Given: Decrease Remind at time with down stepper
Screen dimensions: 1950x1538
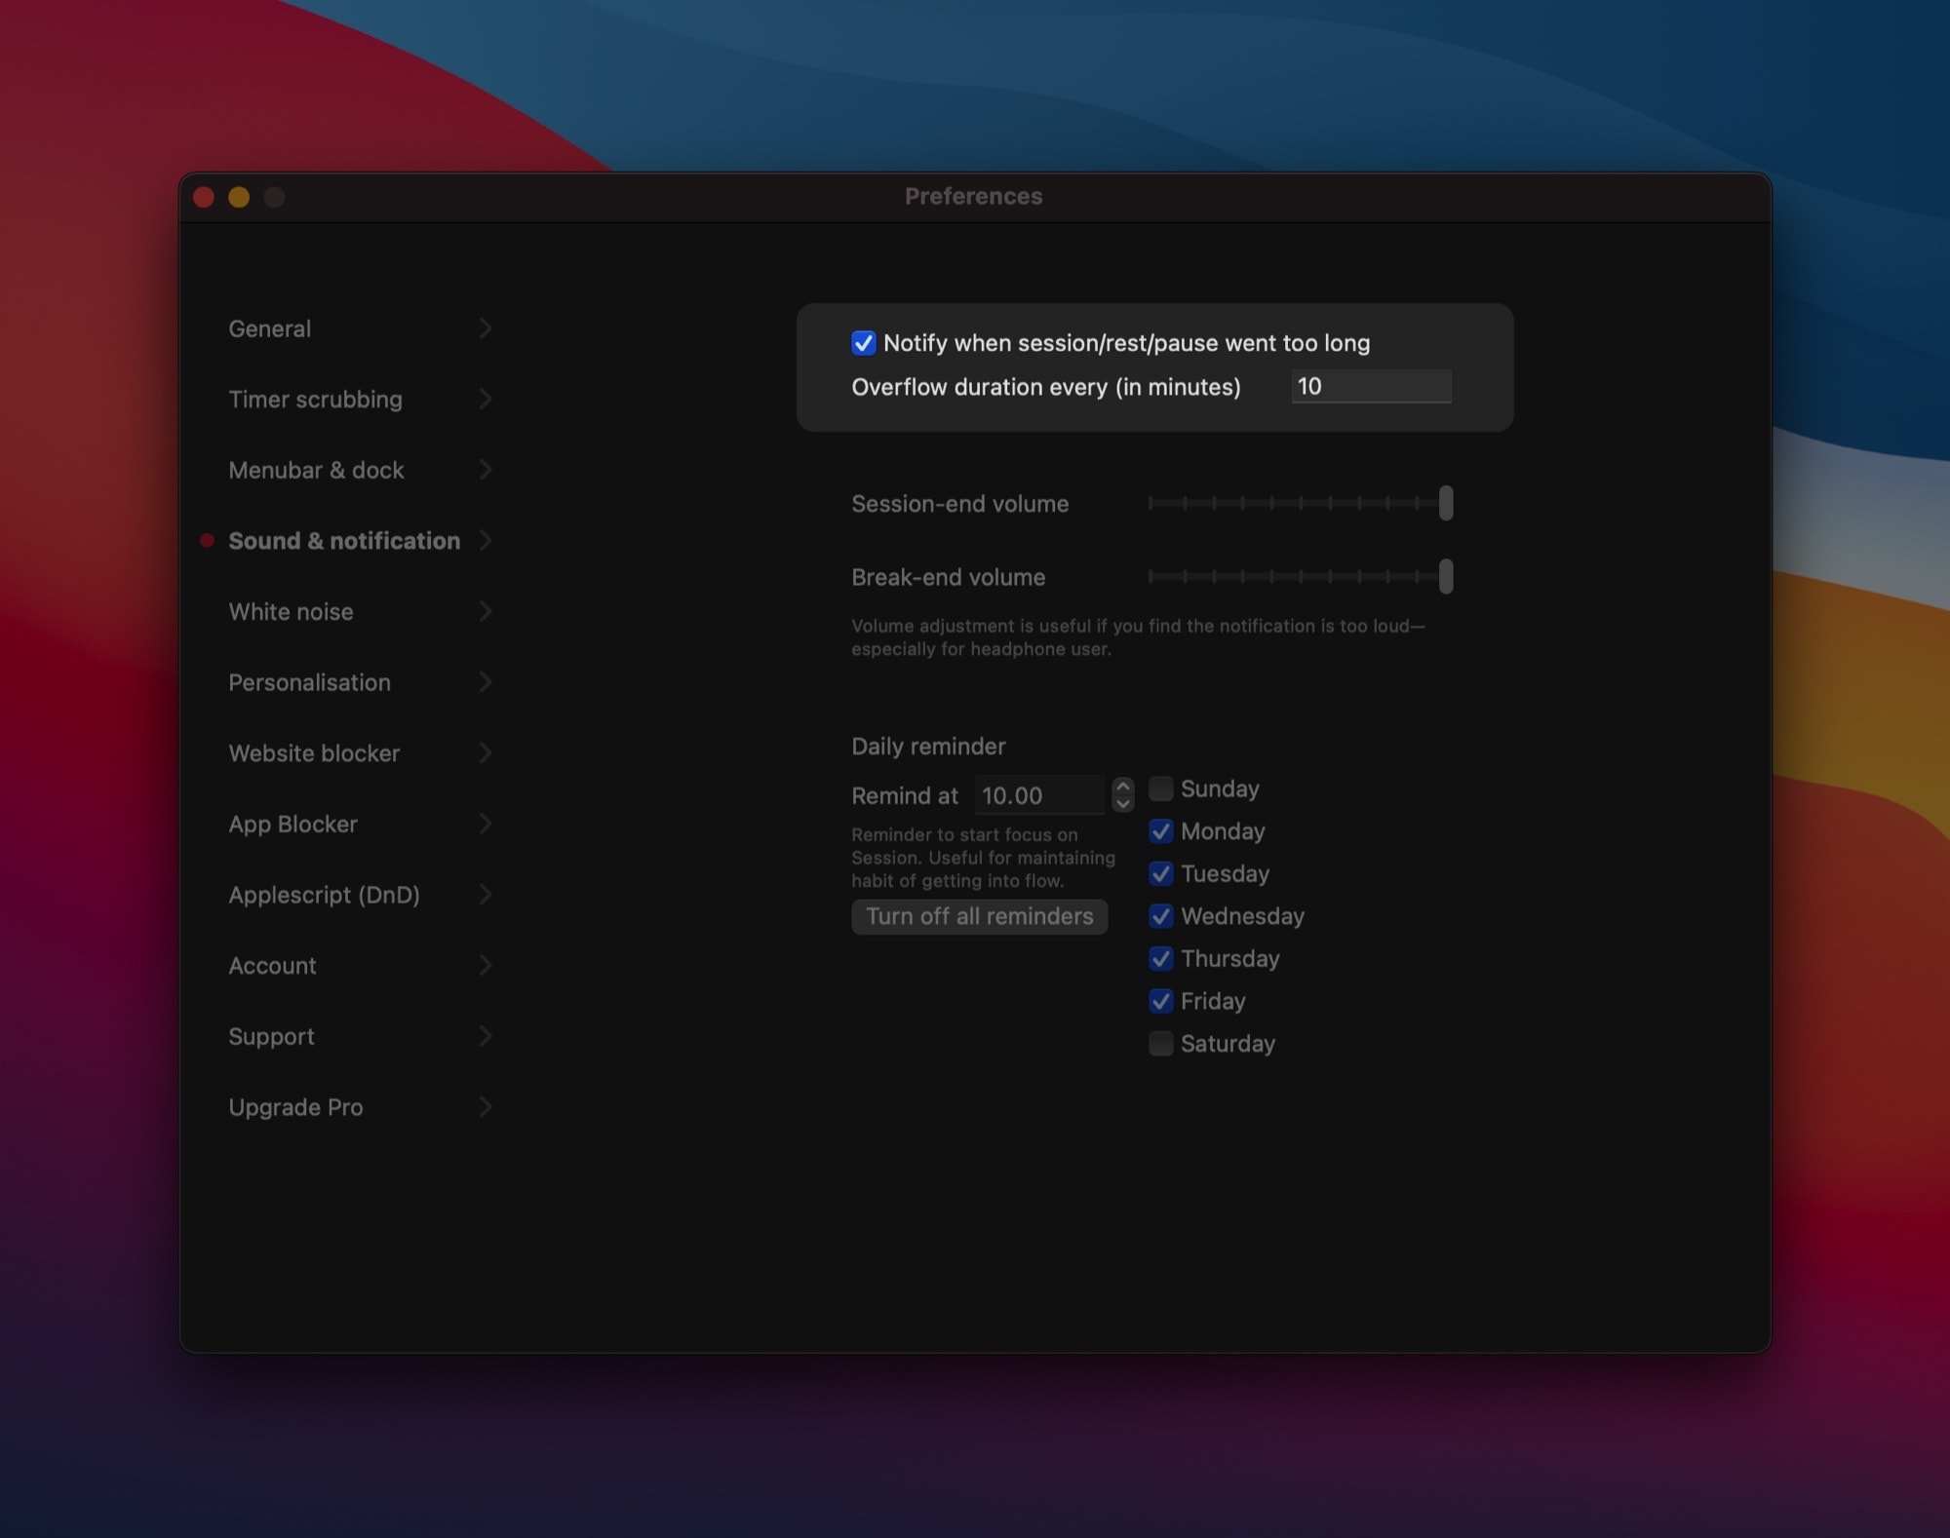Looking at the screenshot, I should 1123,804.
